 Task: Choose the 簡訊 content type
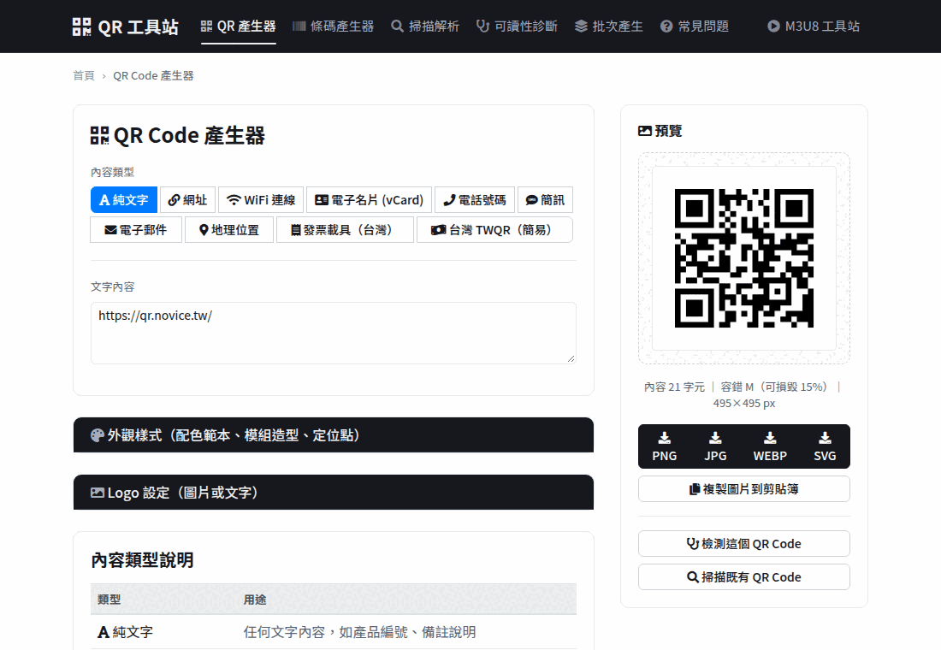[x=546, y=200]
